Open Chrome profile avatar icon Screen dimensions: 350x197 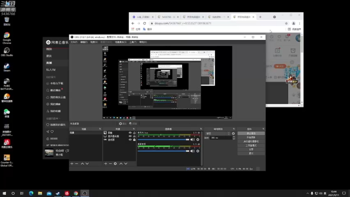tap(294, 23)
